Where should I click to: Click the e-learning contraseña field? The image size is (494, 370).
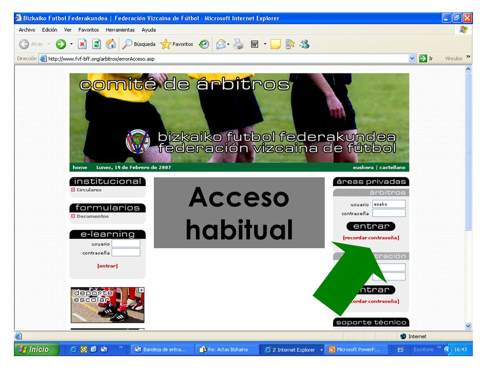126,252
